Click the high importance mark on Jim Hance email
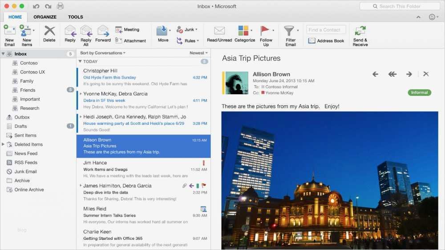445x250 pixels. click(x=203, y=163)
